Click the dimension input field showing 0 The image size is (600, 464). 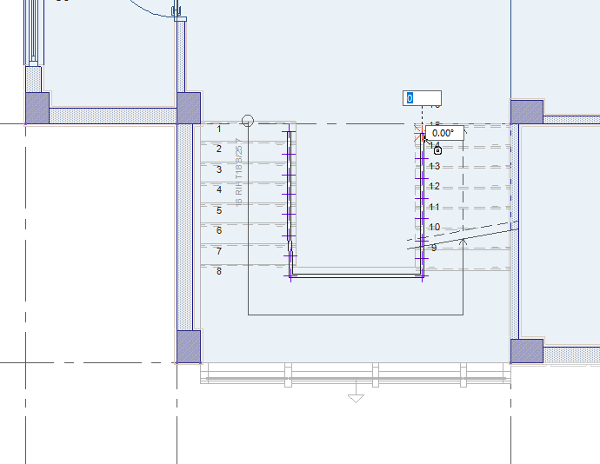pyautogui.click(x=422, y=98)
